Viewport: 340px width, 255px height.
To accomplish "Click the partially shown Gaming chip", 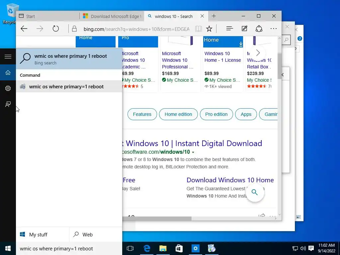I will 269,114.
